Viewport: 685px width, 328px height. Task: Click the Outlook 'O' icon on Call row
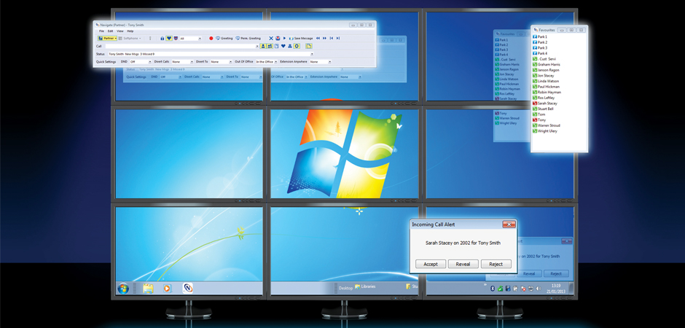(x=297, y=46)
